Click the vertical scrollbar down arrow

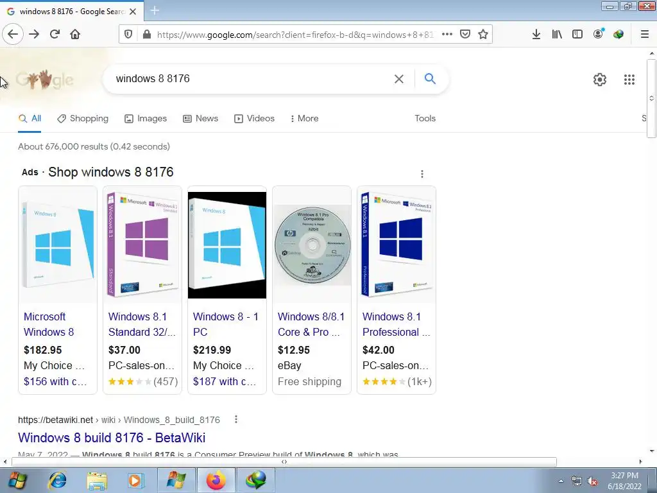652,451
